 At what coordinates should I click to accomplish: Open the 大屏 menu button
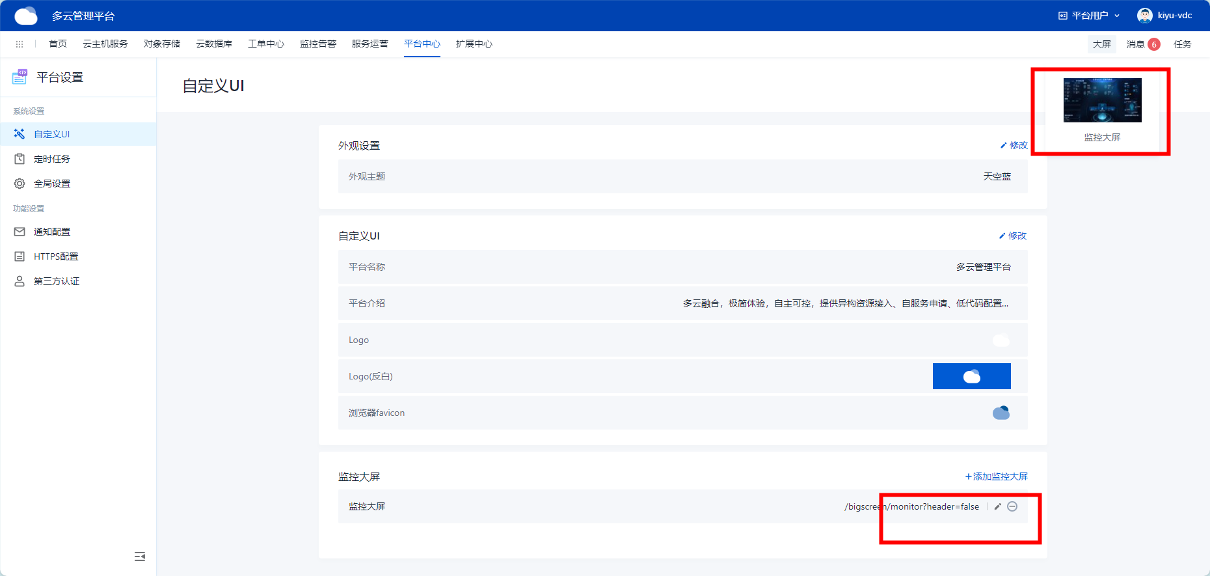click(1101, 44)
